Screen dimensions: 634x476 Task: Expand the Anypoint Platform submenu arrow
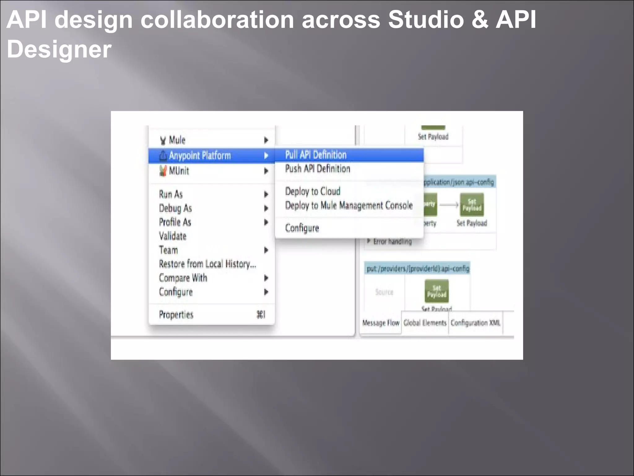[x=266, y=156]
